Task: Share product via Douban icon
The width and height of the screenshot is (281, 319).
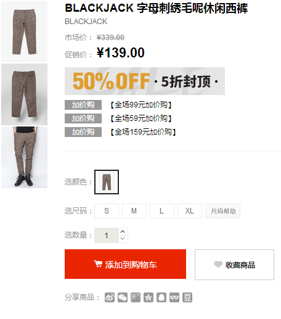Action: click(x=187, y=297)
